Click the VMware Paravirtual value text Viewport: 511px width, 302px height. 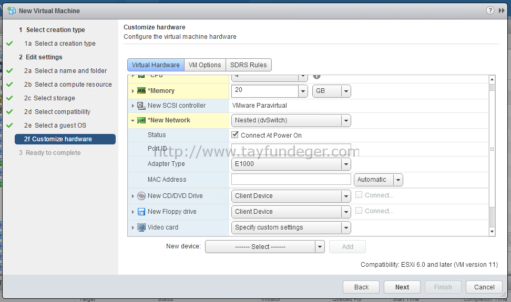(259, 106)
